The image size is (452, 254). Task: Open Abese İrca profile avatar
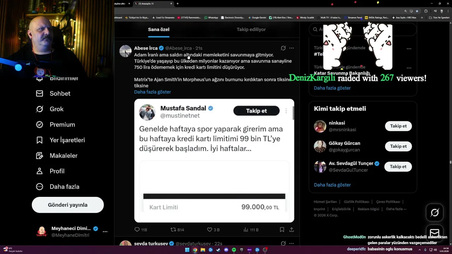[125, 51]
